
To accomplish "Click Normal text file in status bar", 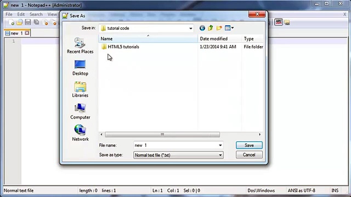I will 19,190.
